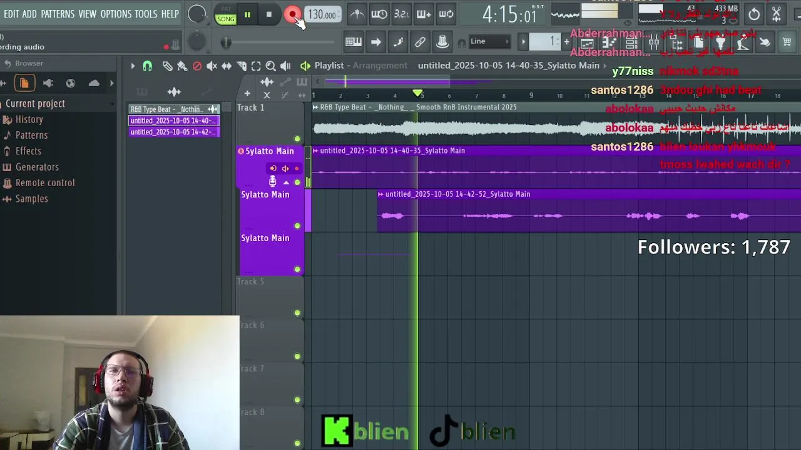Image resolution: width=801 pixels, height=450 pixels.
Task: Open the VIEW menu
Action: point(87,14)
